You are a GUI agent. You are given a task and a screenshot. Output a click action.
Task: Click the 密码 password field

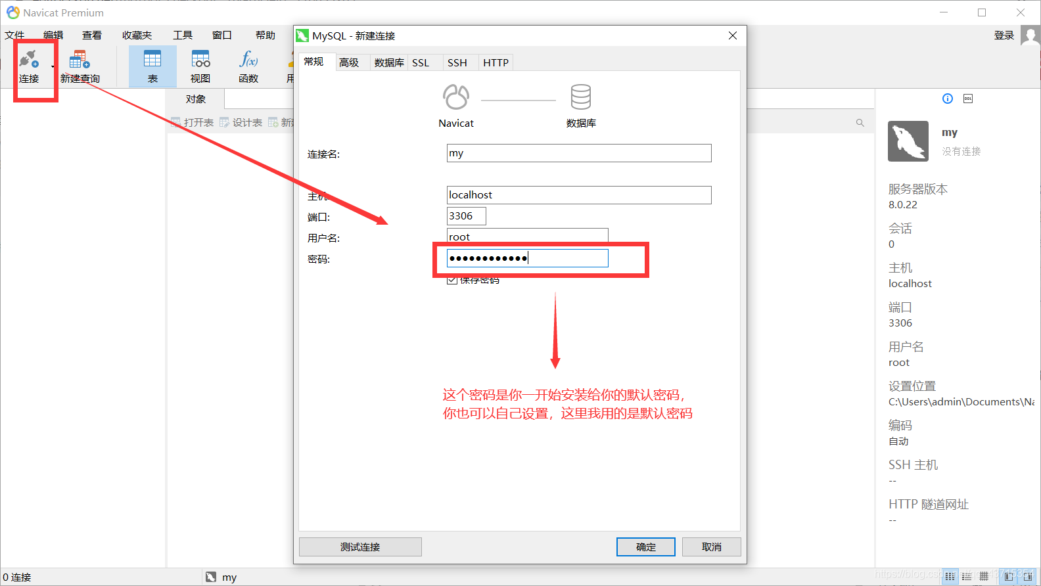pyautogui.click(x=528, y=258)
